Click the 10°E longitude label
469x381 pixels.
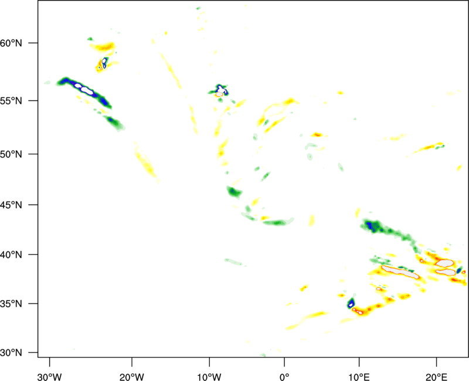[x=359, y=377]
